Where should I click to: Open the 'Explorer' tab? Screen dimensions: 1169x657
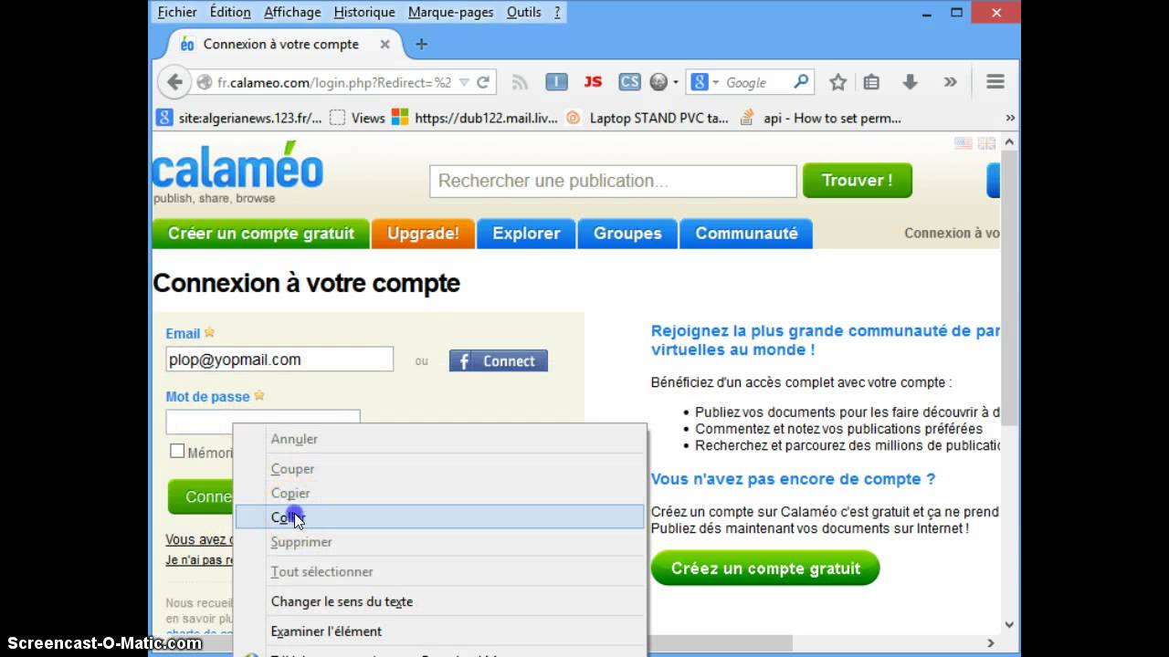tap(526, 234)
